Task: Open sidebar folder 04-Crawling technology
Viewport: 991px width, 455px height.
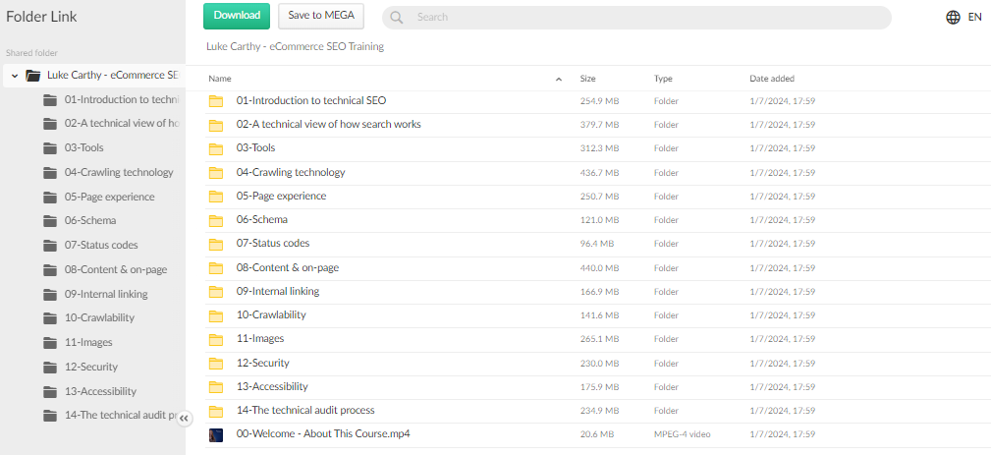Action: (119, 173)
